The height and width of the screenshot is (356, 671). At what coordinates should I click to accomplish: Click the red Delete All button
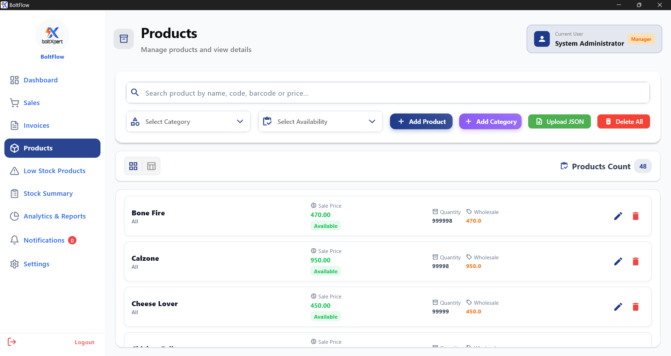point(623,121)
